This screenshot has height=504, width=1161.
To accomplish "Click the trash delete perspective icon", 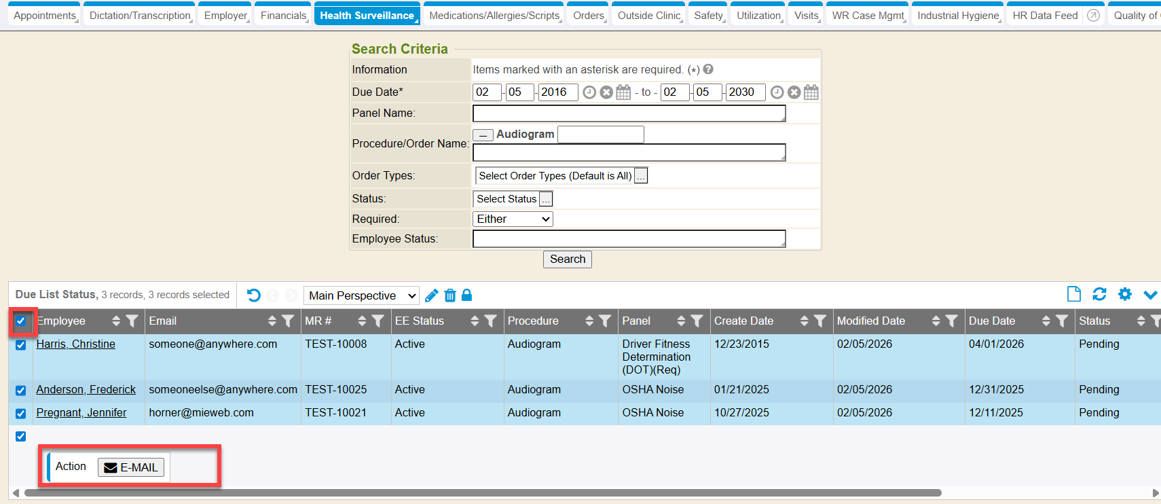I will [x=449, y=295].
